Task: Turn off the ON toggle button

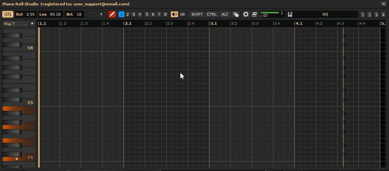Action: [8, 14]
